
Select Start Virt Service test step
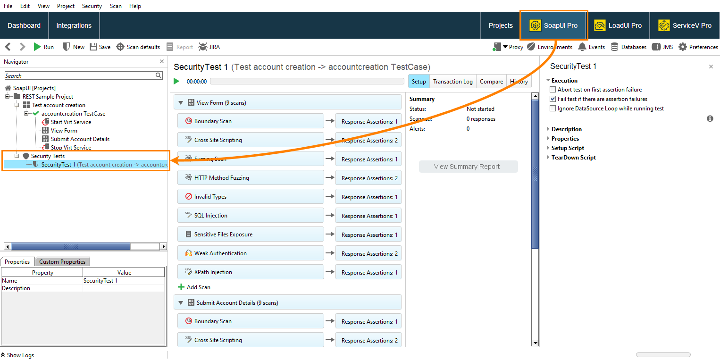click(x=71, y=122)
